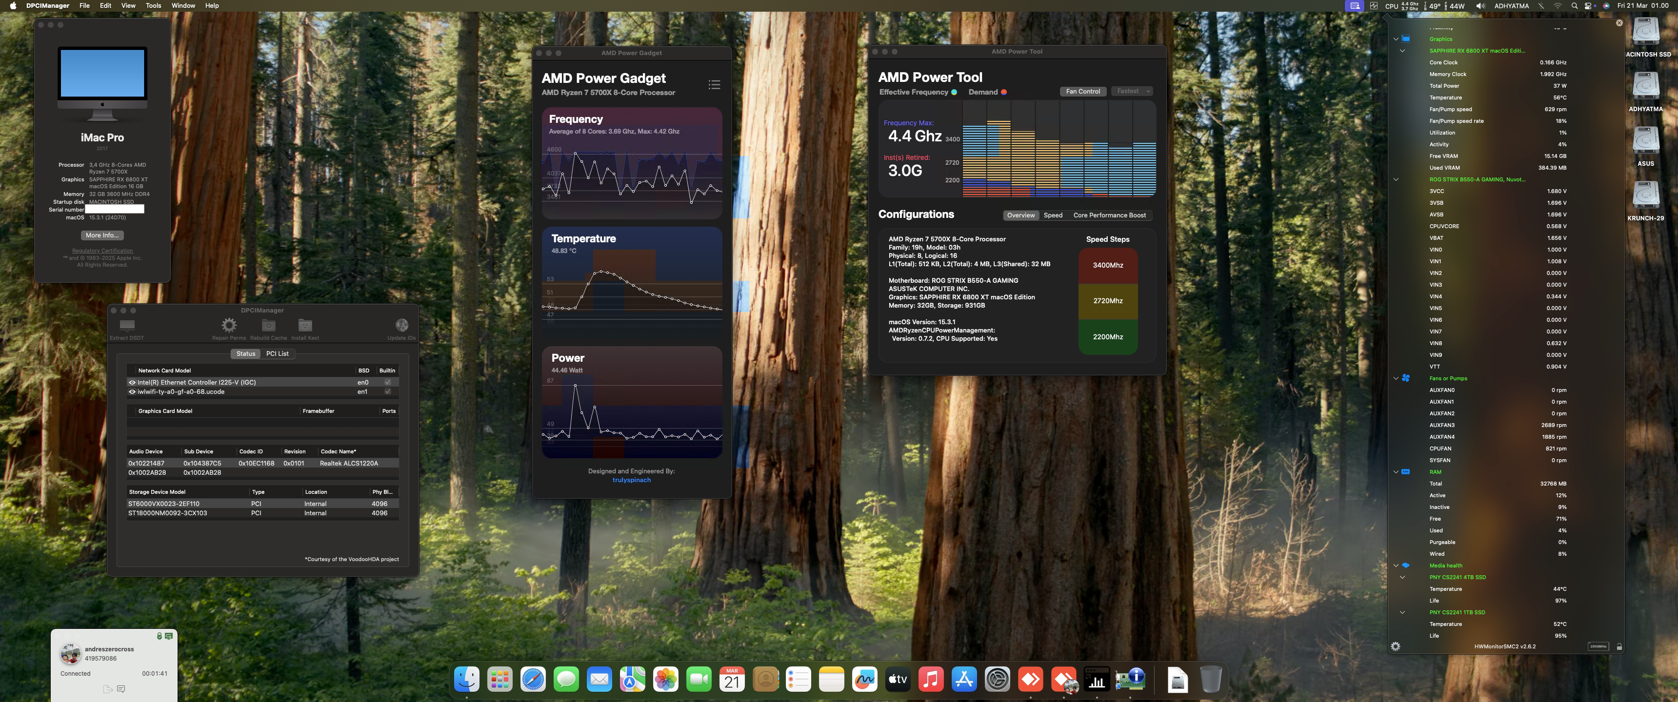The width and height of the screenshot is (1678, 702).
Task: Open the list view icon in AMD Power Gadget
Action: [714, 85]
